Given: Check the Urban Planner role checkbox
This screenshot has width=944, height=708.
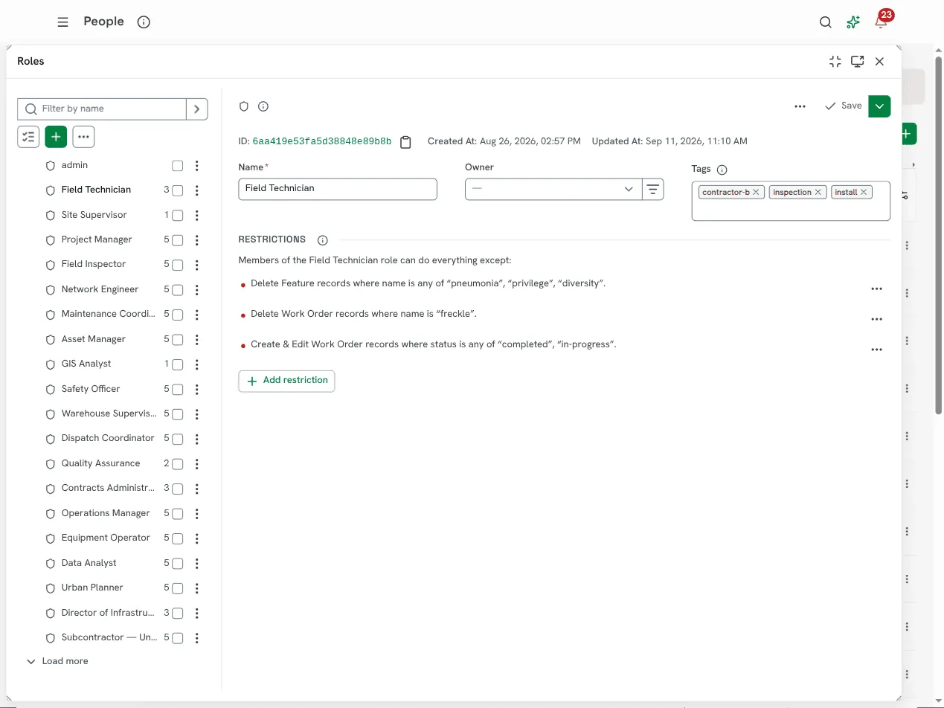Looking at the screenshot, I should coord(177,588).
